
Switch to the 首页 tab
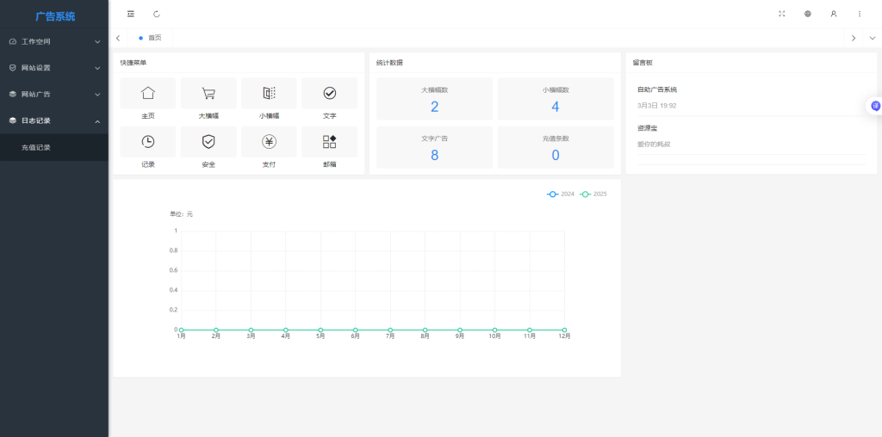click(x=153, y=38)
